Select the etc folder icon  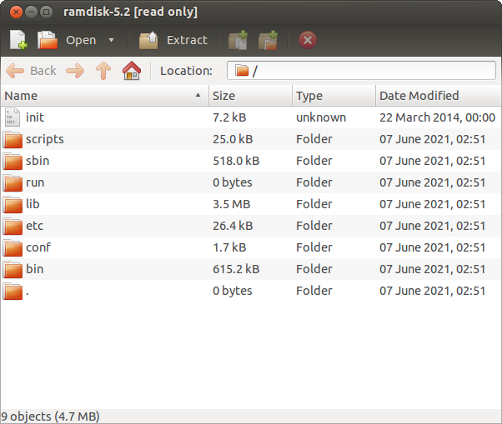tap(13, 226)
